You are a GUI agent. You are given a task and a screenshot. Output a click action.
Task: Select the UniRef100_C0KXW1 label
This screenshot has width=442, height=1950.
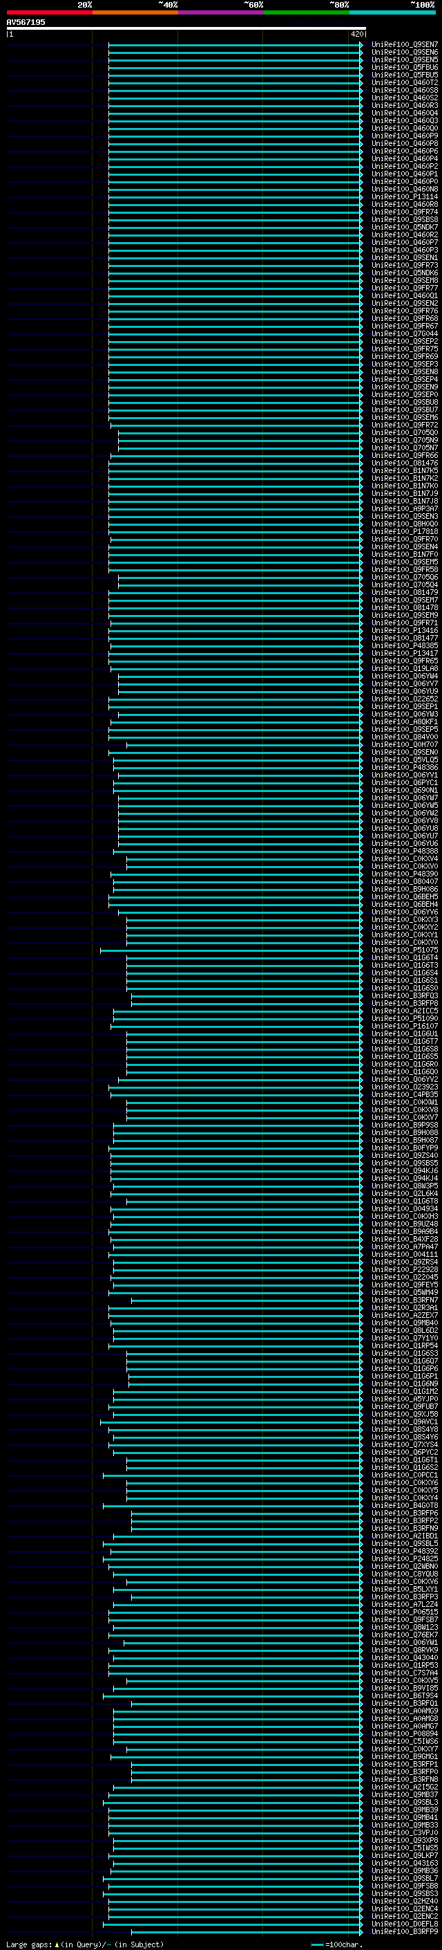point(405,1102)
